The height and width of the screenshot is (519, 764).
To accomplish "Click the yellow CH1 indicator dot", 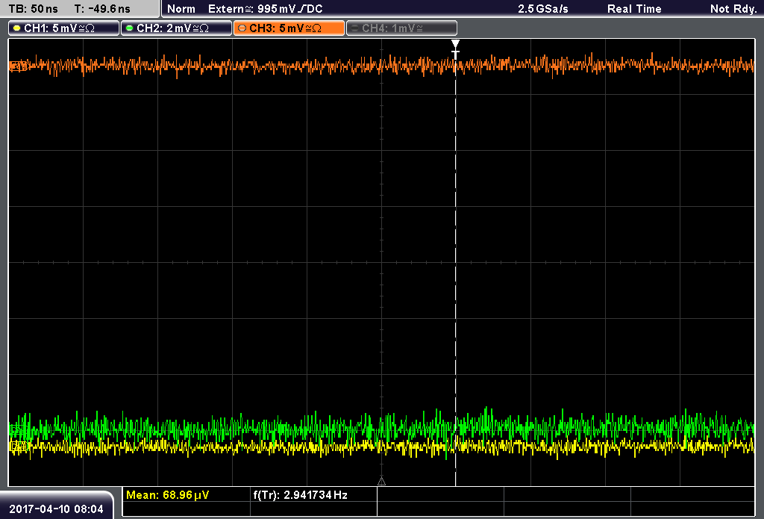I will pos(17,28).
